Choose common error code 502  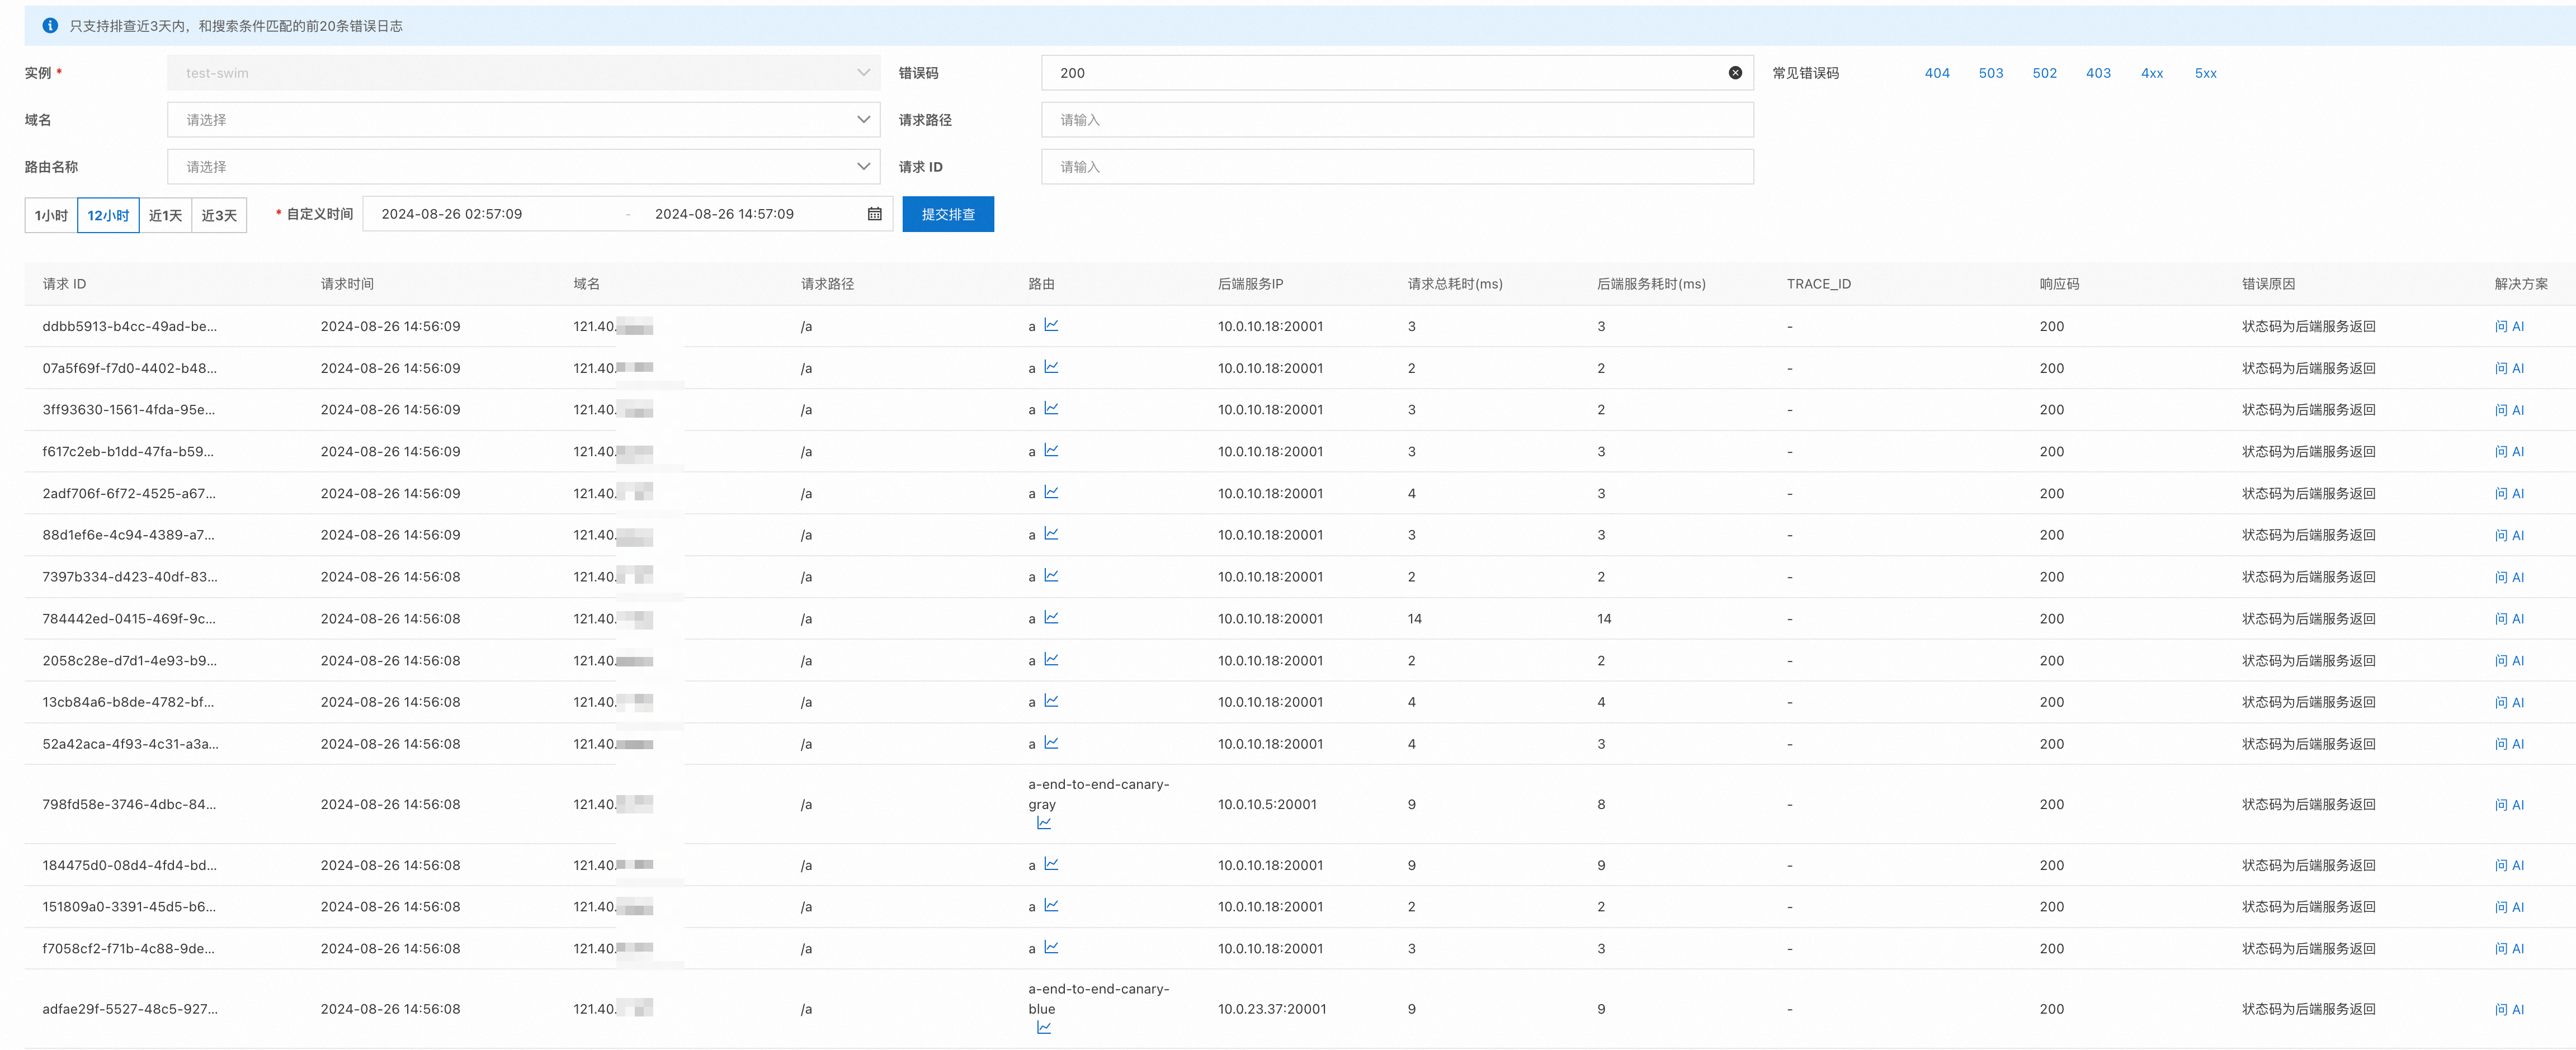click(x=2045, y=73)
